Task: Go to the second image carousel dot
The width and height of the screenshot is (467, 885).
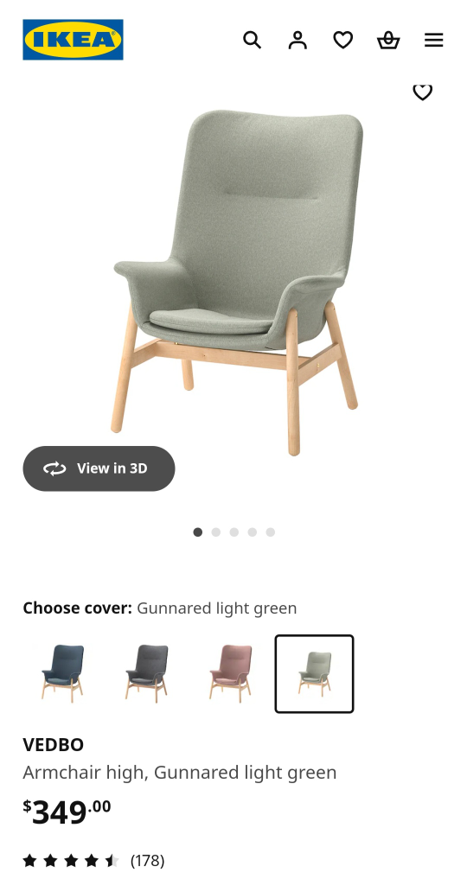Action: click(x=215, y=532)
